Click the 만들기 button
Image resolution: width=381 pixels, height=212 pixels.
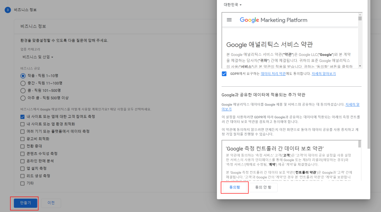tap(26, 203)
